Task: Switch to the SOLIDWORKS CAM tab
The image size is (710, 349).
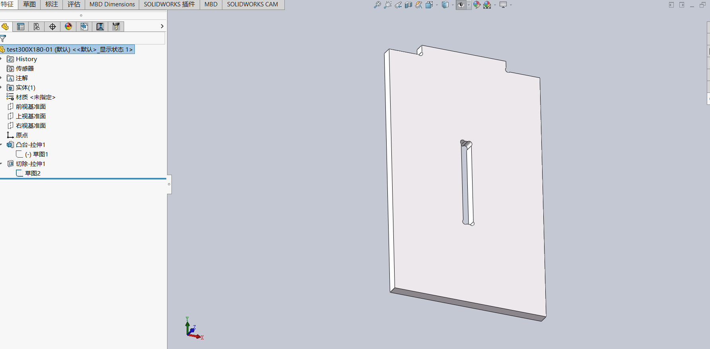Action: click(253, 4)
